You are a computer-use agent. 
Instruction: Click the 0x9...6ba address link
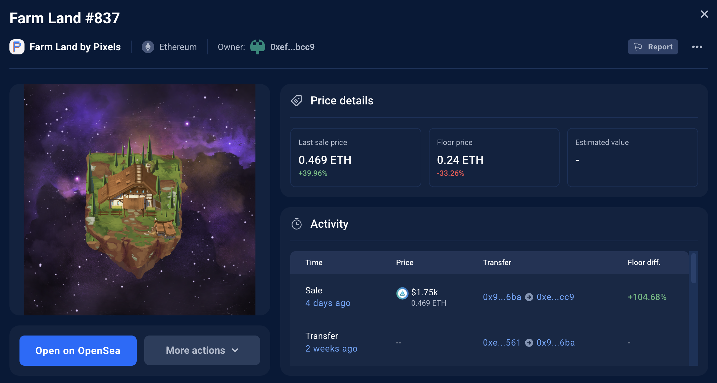pos(502,297)
